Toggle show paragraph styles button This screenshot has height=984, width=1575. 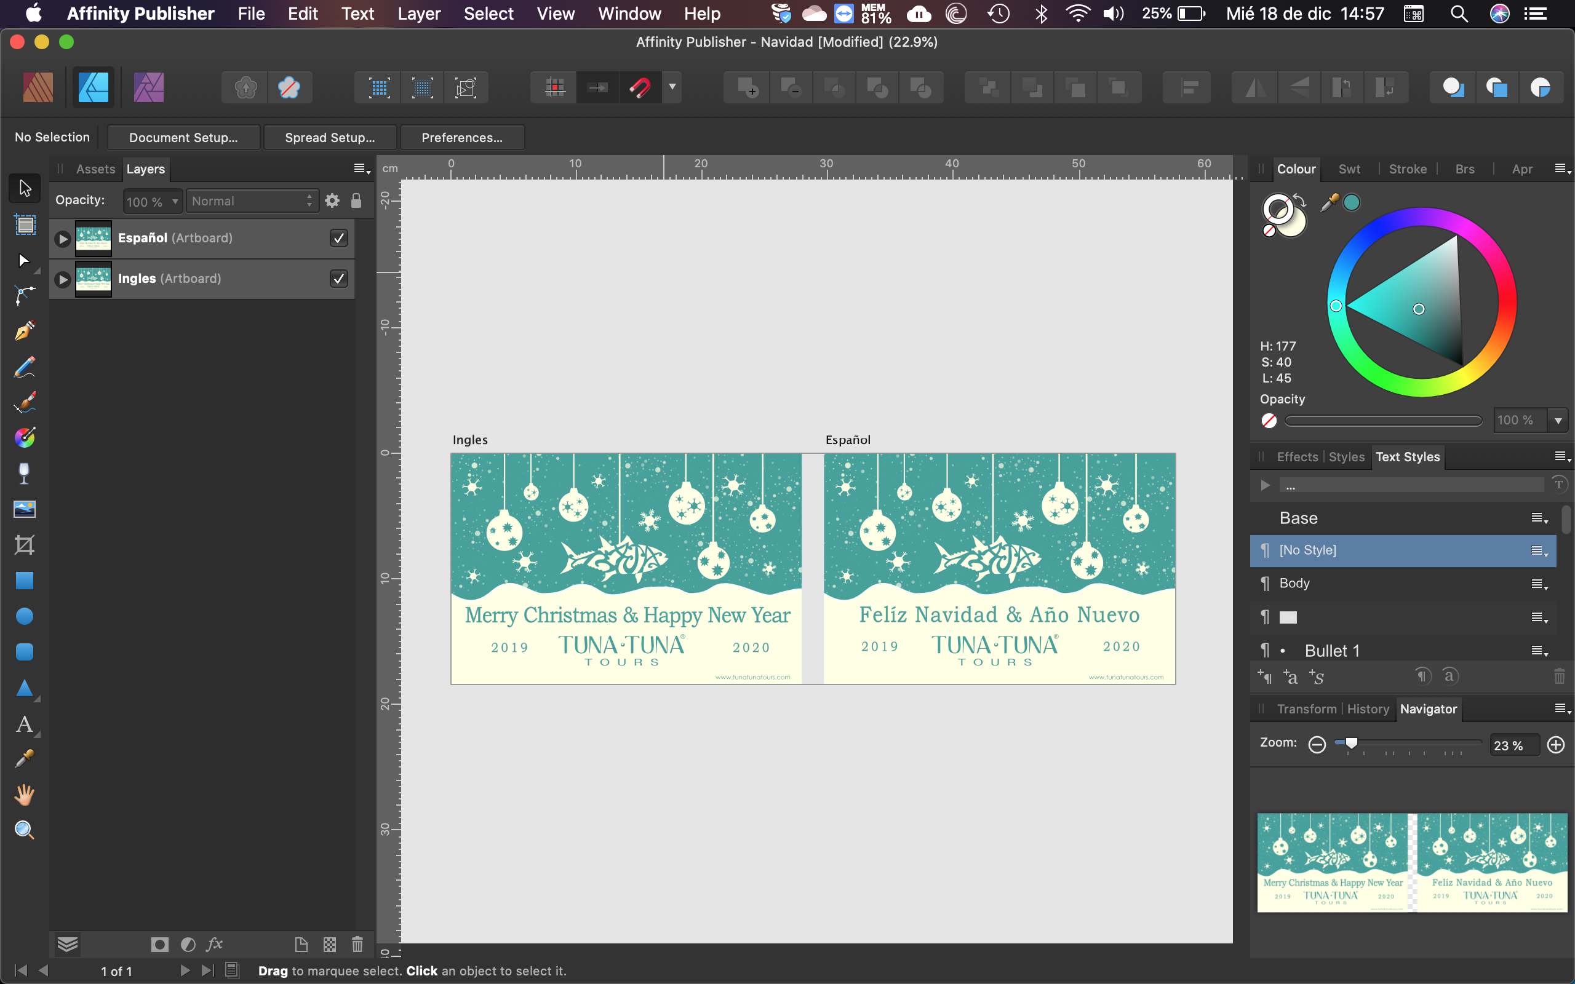pos(1422,677)
